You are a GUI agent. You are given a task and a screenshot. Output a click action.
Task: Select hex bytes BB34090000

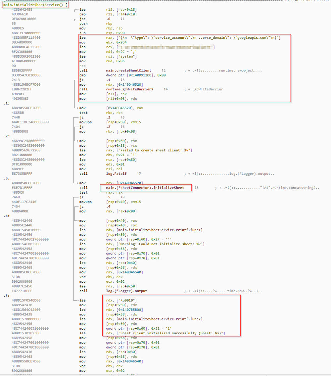point(22,42)
